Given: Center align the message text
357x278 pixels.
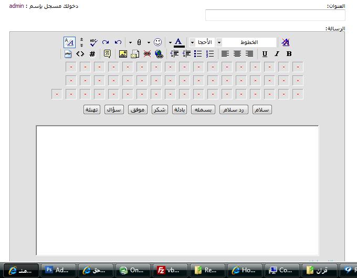Looking at the screenshot, I should click(237, 54).
